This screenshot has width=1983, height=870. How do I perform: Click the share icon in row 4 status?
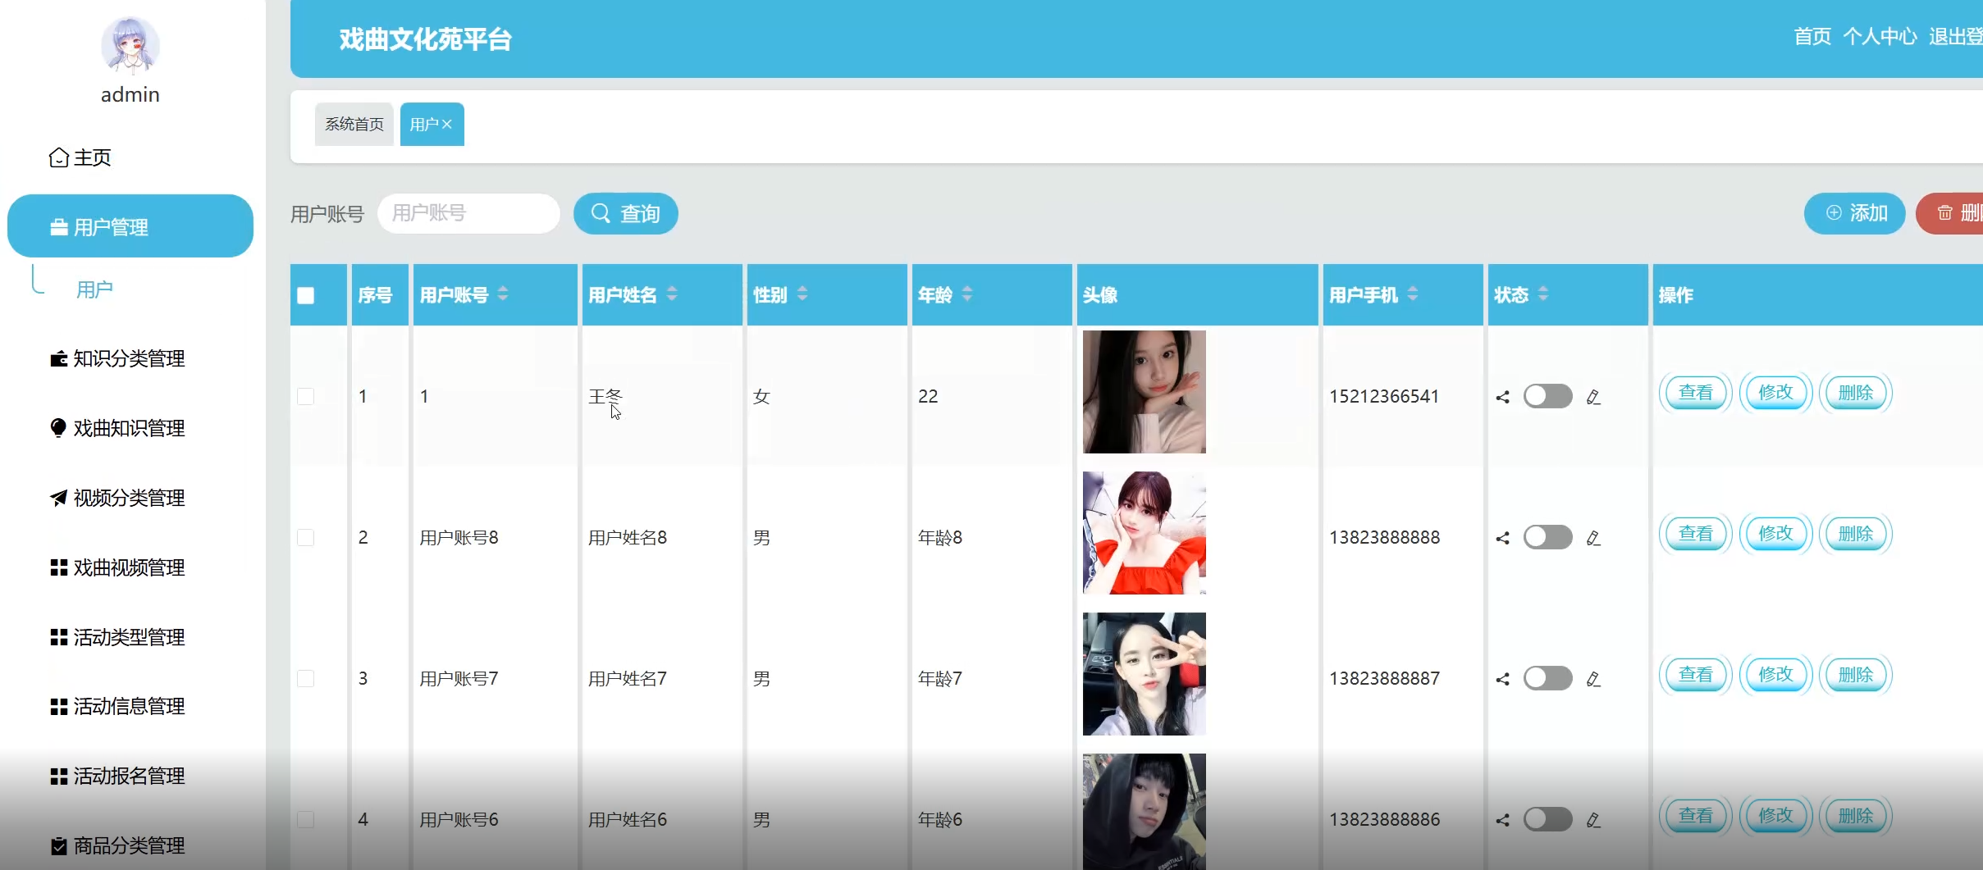[x=1502, y=820]
